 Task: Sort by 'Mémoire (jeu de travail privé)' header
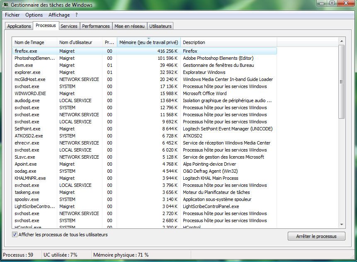point(149,42)
